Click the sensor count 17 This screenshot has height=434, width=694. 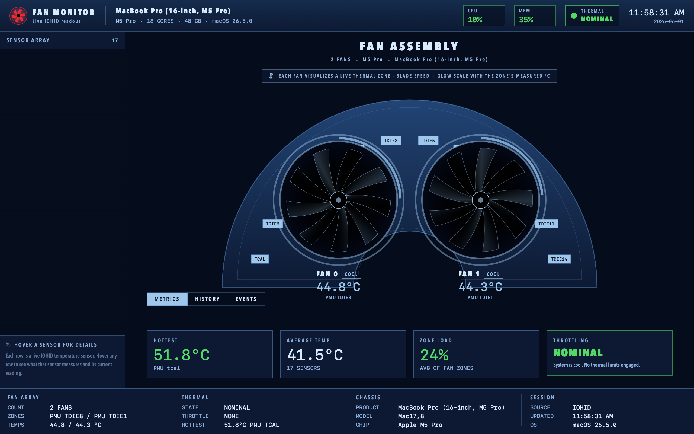115,40
